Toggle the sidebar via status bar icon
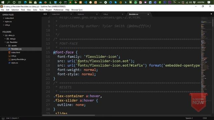 pyautogui.click(x=3, y=118)
